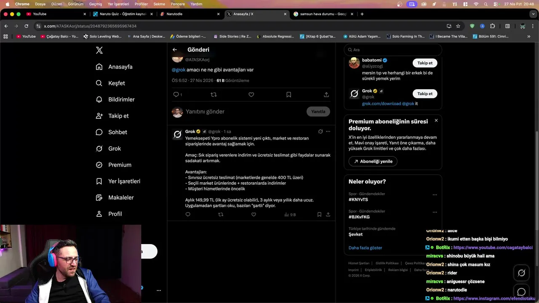Open Grok from the sidebar
Viewport: 539px width, 303px height.
108,149
